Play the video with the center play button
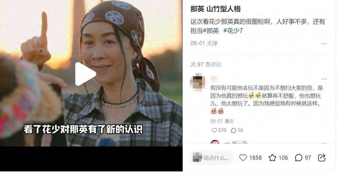 (85, 74)
